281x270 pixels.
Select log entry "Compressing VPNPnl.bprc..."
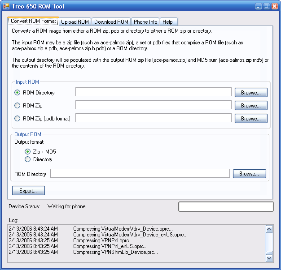pos(103,240)
